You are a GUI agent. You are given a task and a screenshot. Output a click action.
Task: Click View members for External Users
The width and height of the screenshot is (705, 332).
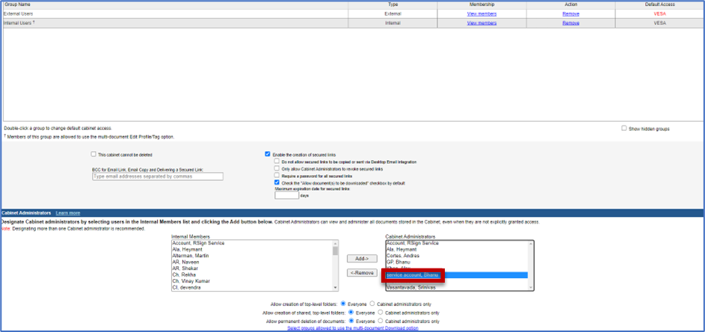(x=481, y=14)
